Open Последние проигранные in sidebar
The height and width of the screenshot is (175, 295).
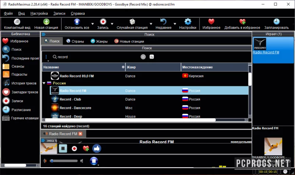point(21,58)
